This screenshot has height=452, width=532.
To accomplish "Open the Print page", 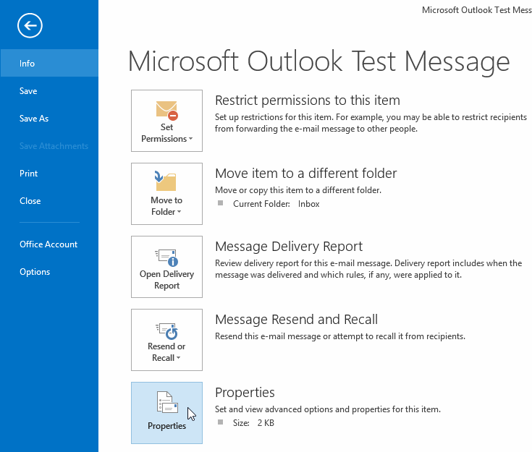I will point(28,174).
